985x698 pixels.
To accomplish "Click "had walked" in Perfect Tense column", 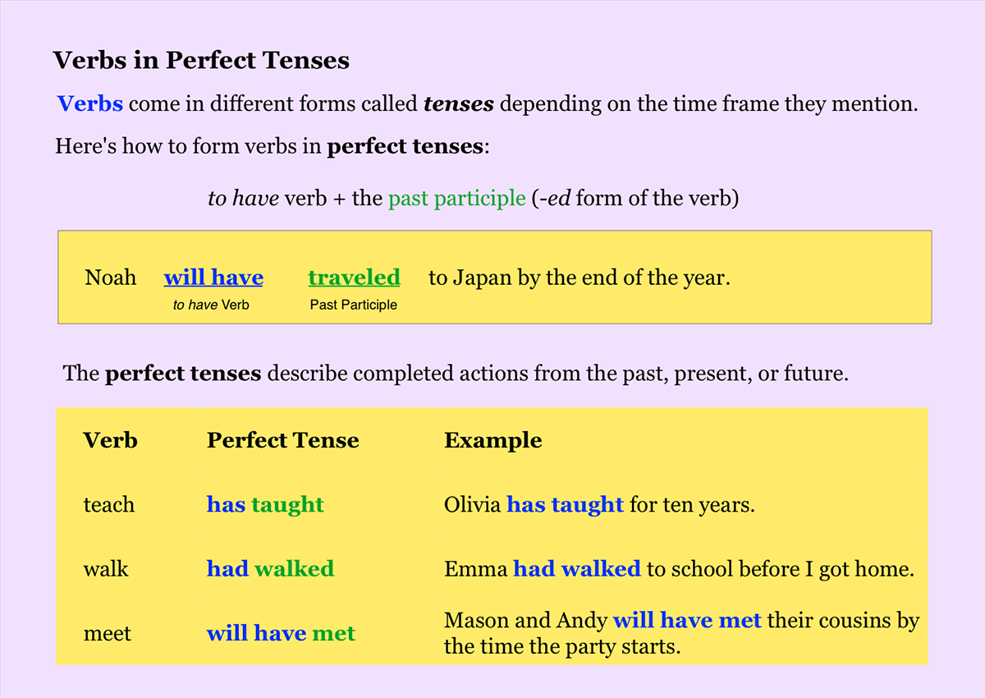I will click(x=270, y=568).
